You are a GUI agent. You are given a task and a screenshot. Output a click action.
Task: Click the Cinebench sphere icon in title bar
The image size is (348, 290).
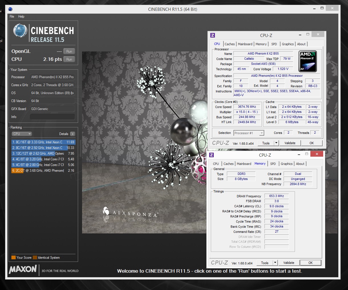coord(11,9)
